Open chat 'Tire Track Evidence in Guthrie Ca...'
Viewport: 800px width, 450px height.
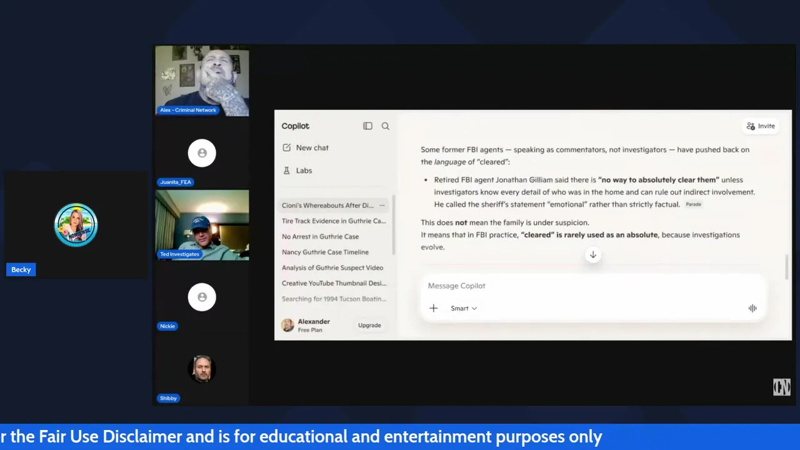pos(334,221)
